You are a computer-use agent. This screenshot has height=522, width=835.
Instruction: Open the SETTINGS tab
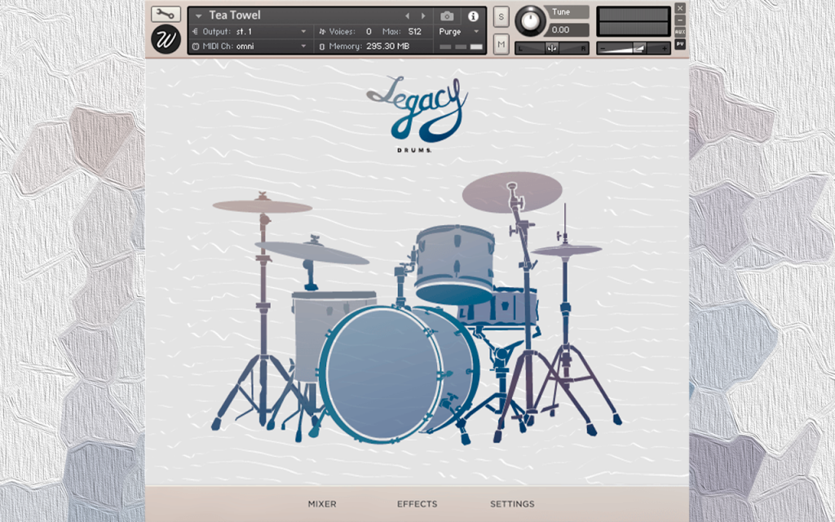pyautogui.click(x=512, y=504)
